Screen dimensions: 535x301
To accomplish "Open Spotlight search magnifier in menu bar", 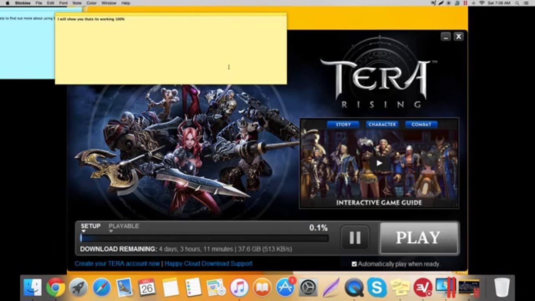I will 517,3.
